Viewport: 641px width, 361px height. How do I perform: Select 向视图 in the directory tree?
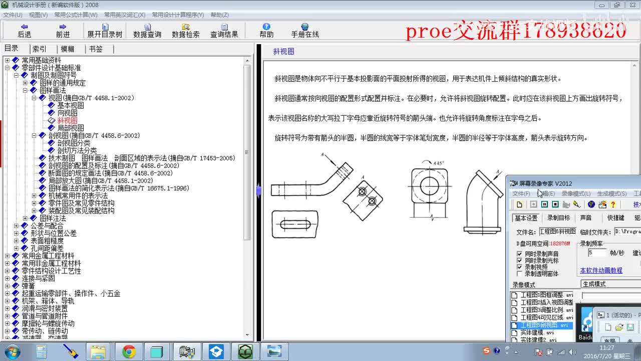click(x=67, y=113)
